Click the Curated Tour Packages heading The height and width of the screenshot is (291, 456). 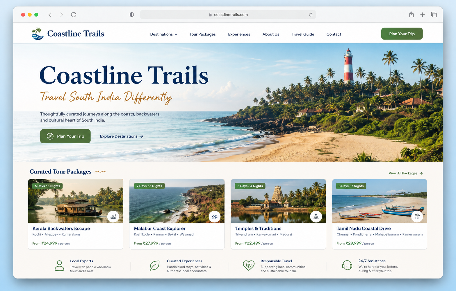(60, 172)
